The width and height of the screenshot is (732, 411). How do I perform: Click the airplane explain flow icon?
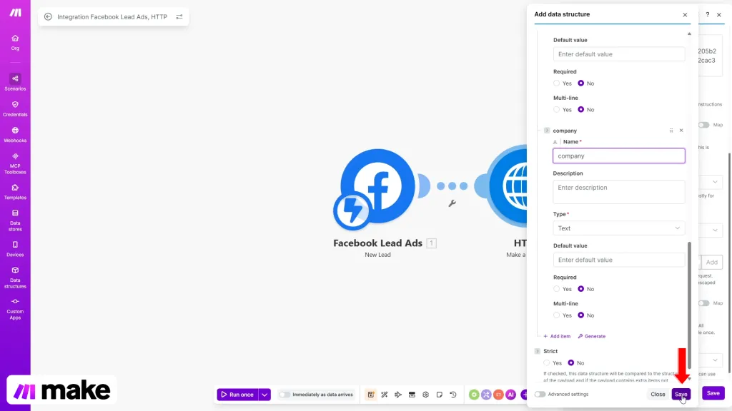tap(398, 395)
